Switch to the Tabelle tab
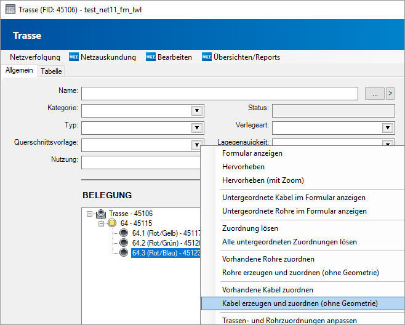Screen dimensions: 405x325 pyautogui.click(x=51, y=71)
